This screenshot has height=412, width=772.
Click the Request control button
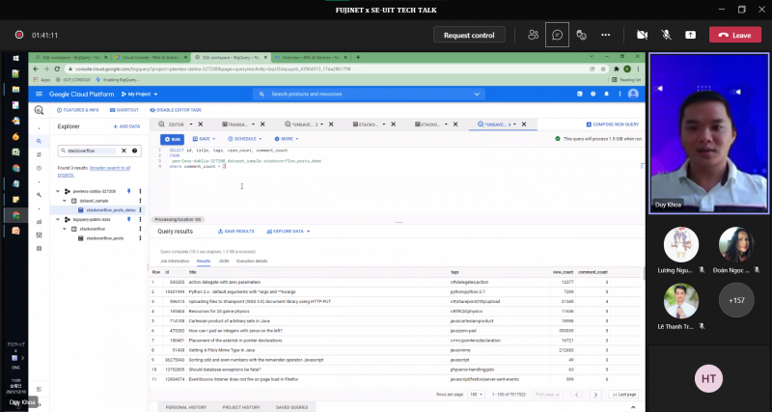tap(468, 35)
